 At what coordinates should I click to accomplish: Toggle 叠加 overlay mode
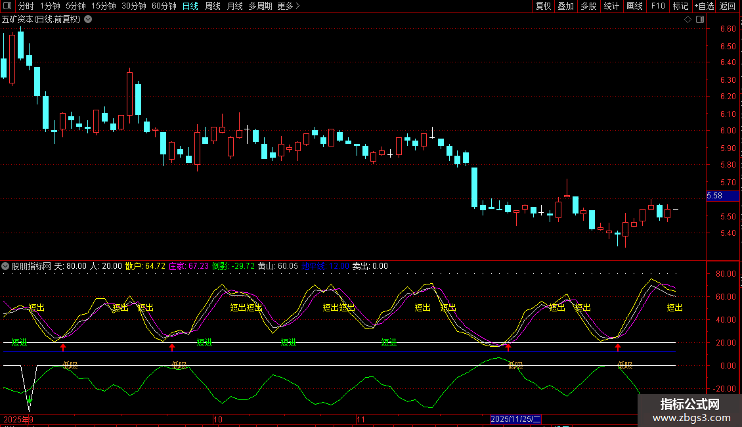[x=565, y=6]
